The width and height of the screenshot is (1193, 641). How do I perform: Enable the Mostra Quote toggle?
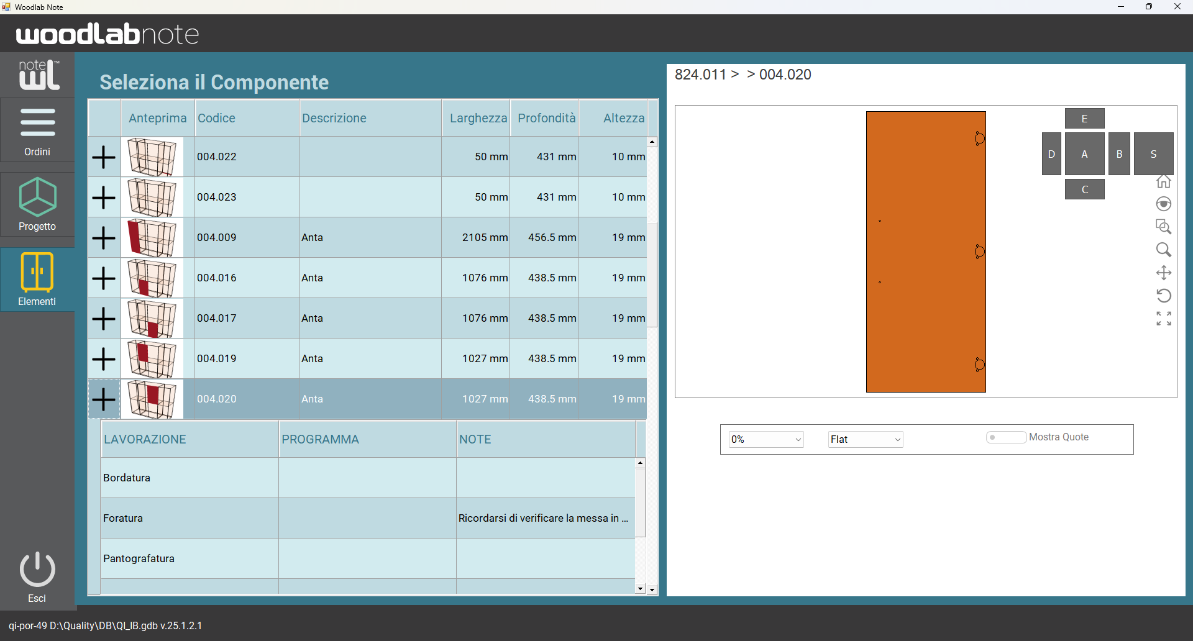[x=1006, y=437]
